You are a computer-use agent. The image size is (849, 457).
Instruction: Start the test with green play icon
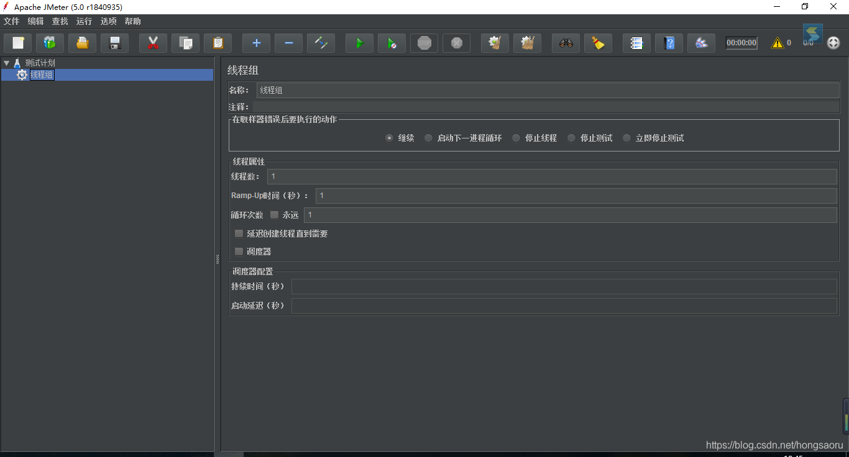(359, 43)
